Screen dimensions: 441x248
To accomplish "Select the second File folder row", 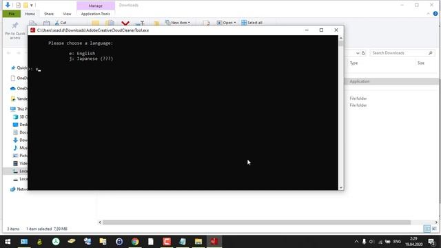I will [358, 105].
